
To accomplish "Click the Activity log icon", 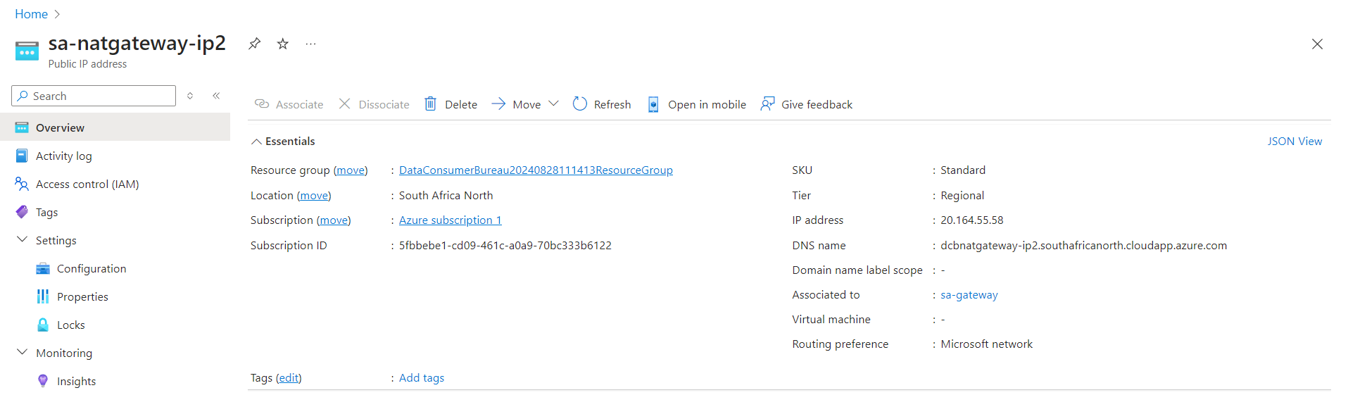I will (x=22, y=156).
